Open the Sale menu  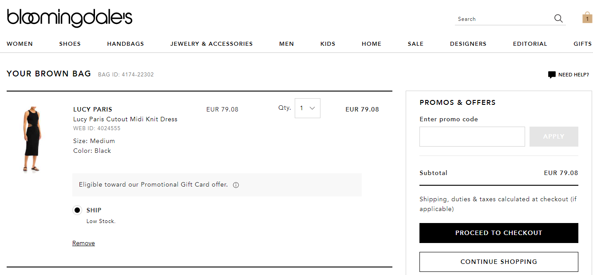point(416,44)
